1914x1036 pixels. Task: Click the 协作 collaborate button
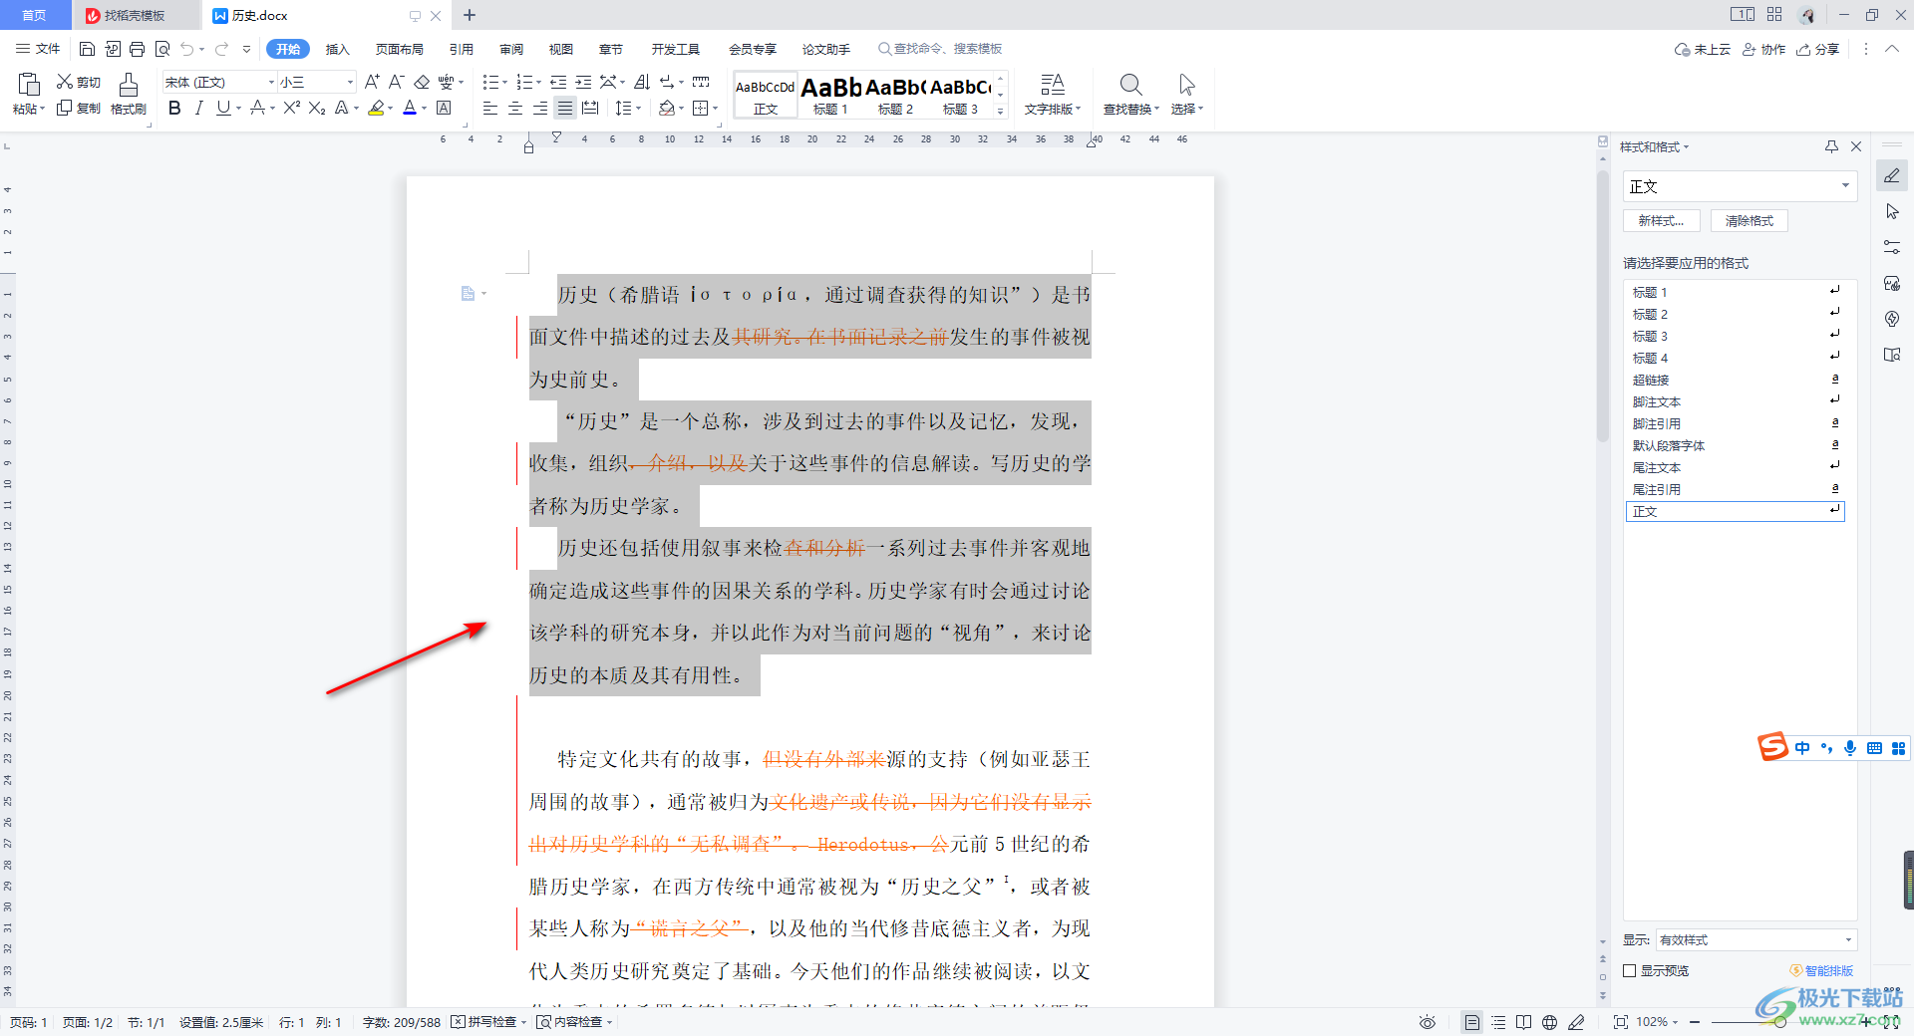point(1764,49)
